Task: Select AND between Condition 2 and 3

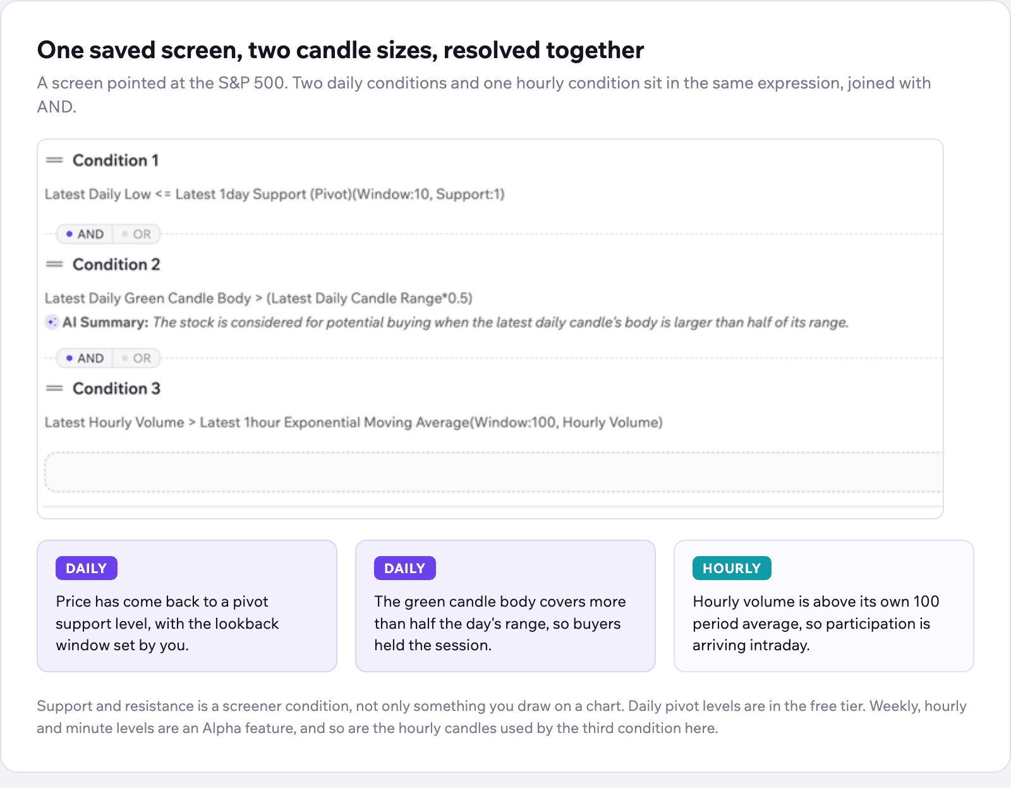Action: click(85, 358)
